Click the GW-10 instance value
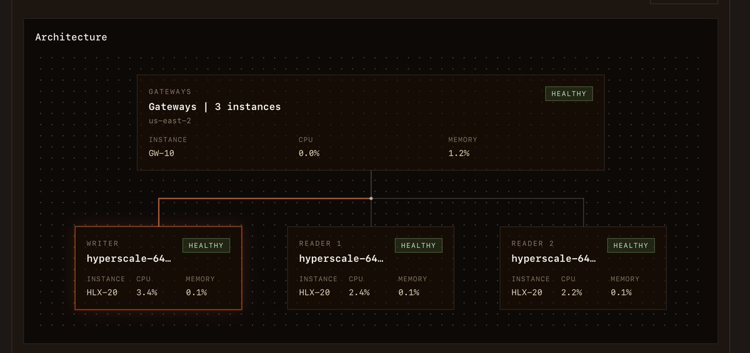The height and width of the screenshot is (353, 750). 161,153
